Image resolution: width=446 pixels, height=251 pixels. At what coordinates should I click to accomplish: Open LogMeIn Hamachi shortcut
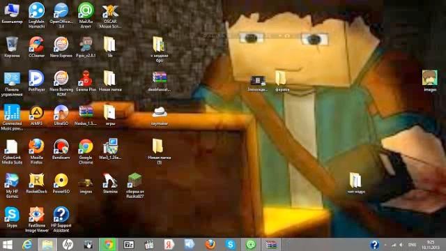(x=36, y=15)
